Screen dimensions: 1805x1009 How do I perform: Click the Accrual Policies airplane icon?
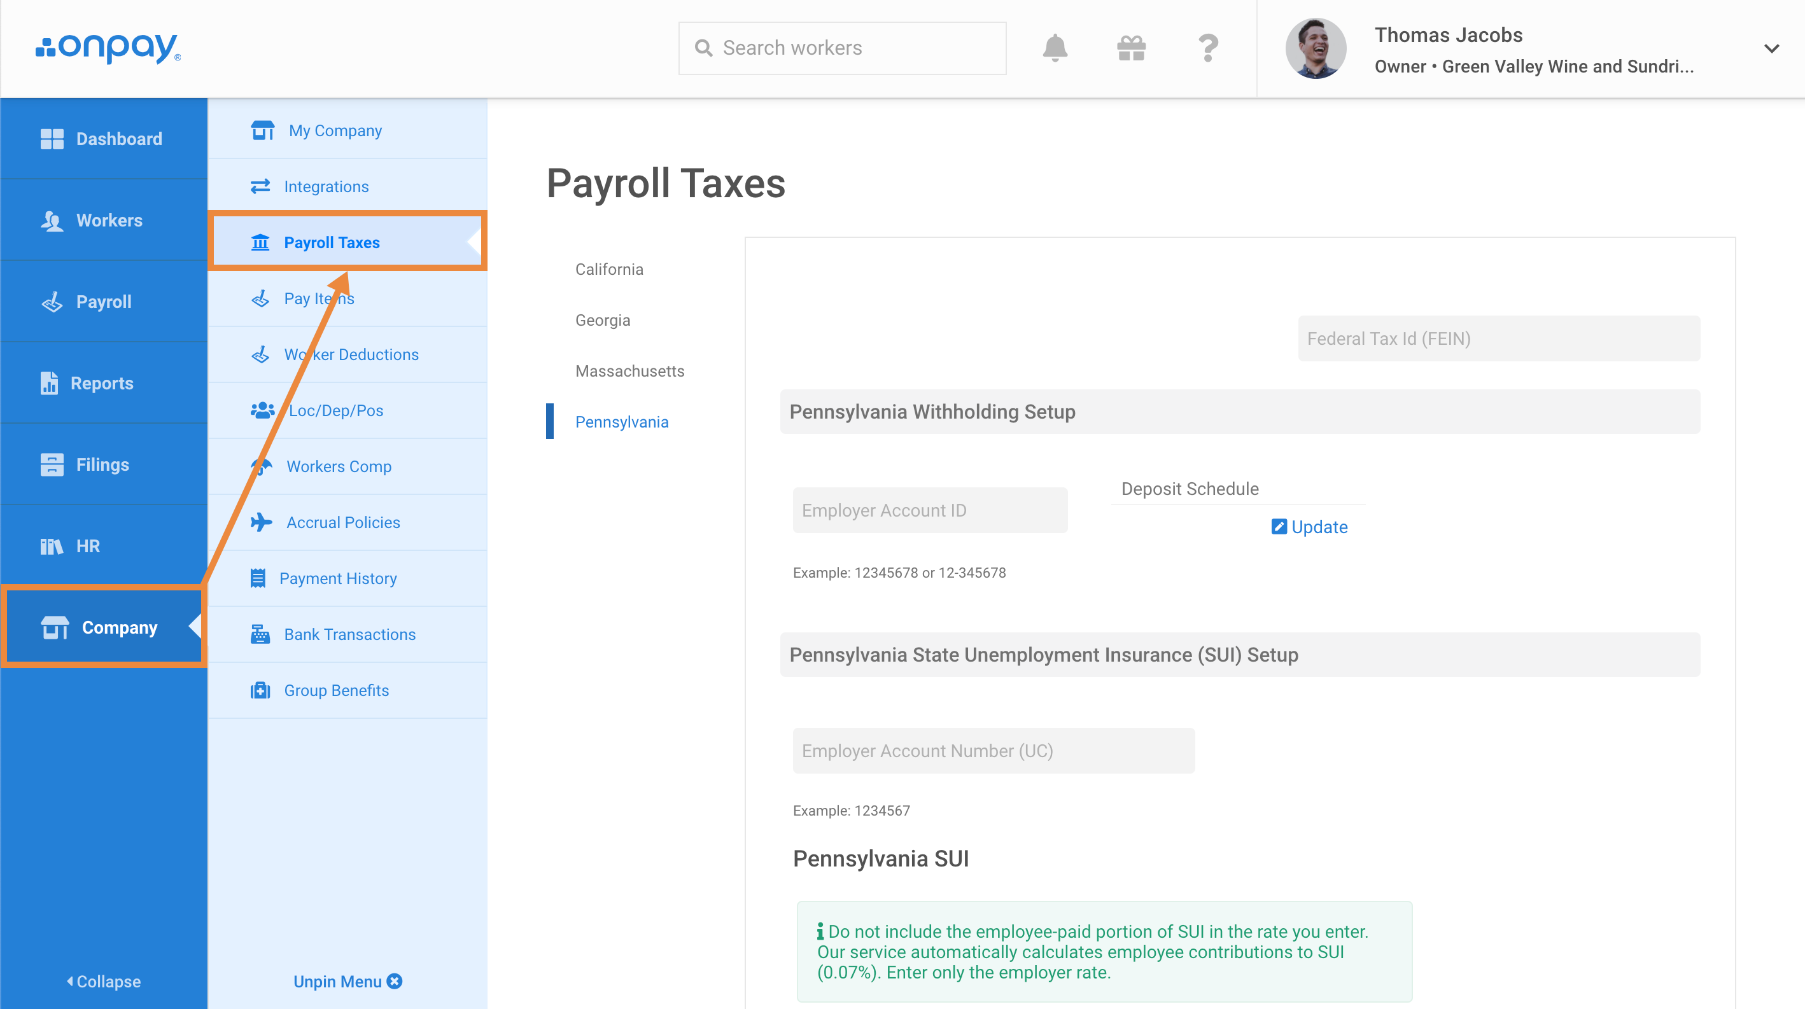tap(262, 522)
